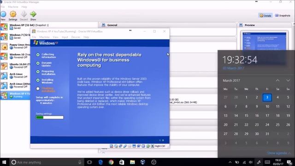Show hidden tray icons chevron

(230, 162)
